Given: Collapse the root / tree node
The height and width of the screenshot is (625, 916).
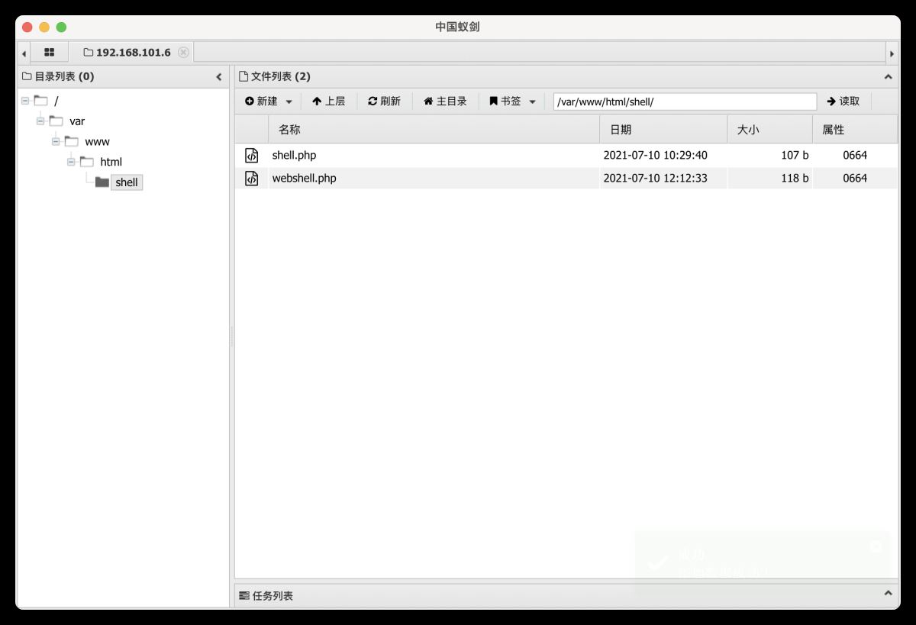Looking at the screenshot, I should tap(25, 101).
